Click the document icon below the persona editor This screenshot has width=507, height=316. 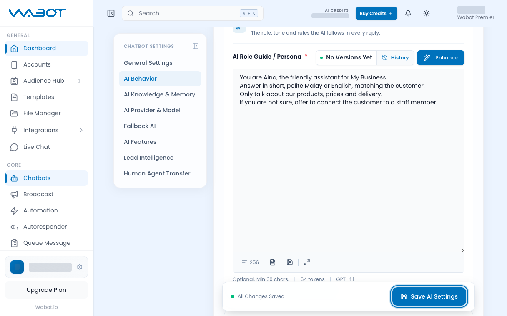click(273, 262)
